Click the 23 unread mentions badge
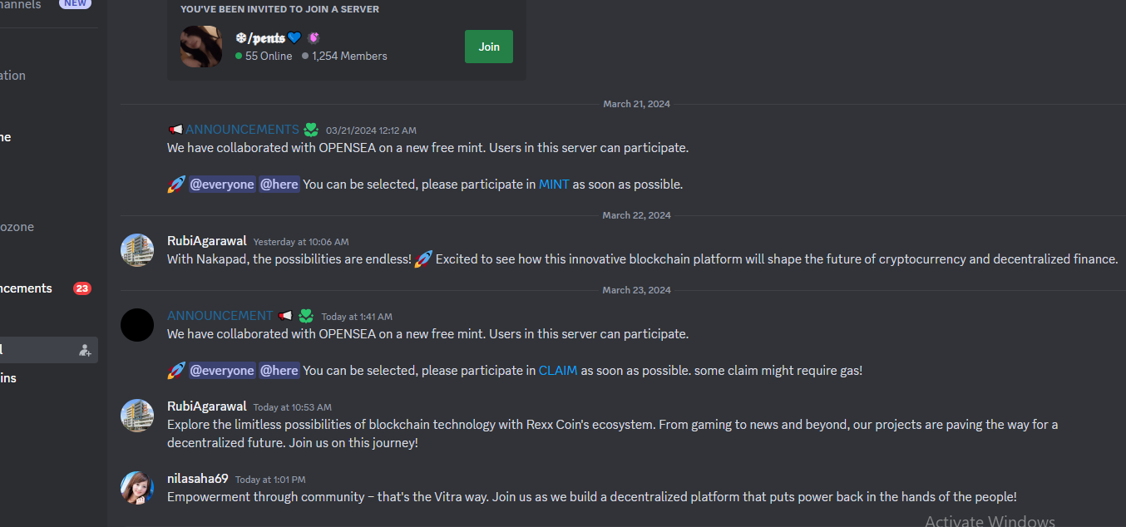The height and width of the screenshot is (527, 1126). (81, 288)
